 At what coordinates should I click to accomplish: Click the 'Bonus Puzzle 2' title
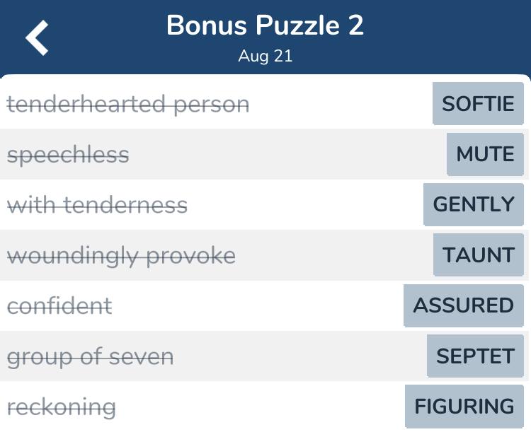(x=265, y=26)
